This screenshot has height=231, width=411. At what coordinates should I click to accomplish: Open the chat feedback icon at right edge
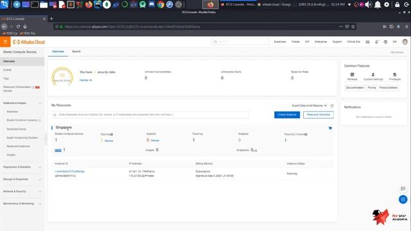[403, 189]
